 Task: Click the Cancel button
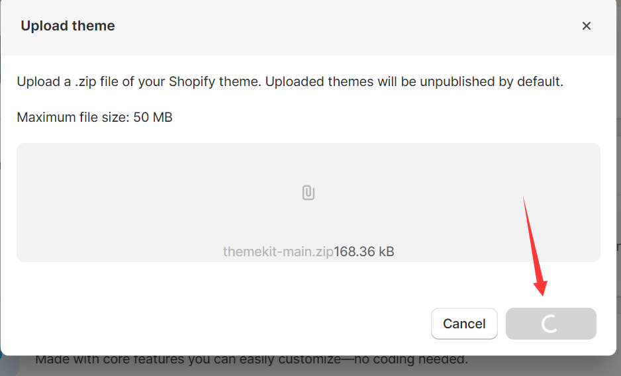pyautogui.click(x=464, y=324)
